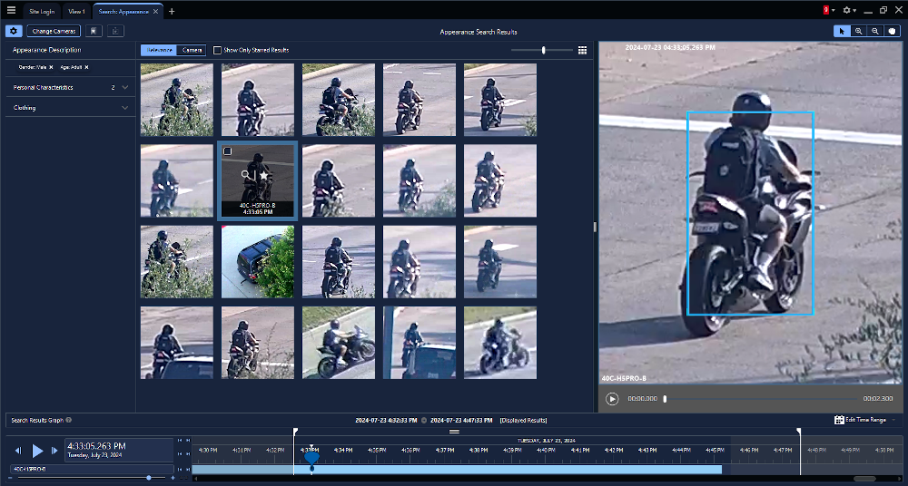Viewport: 908px width, 486px height.
Task: Select the pointer tool in the video toolbar
Action: point(842,31)
